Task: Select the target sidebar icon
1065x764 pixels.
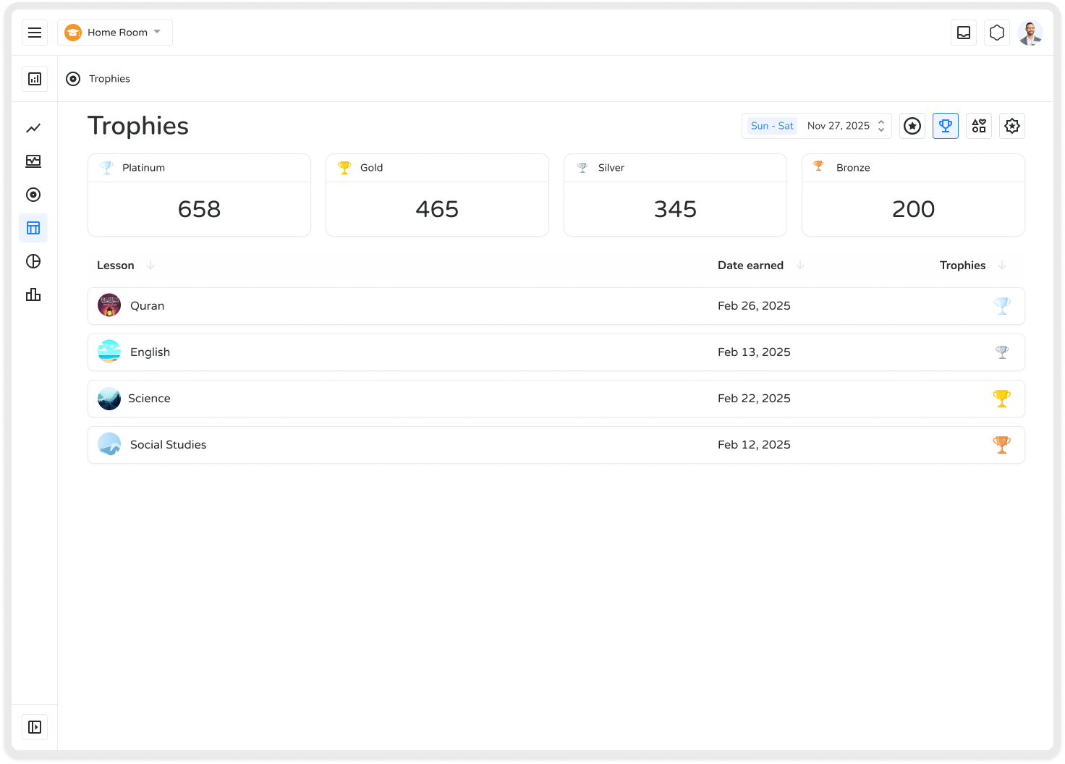Action: [x=33, y=195]
